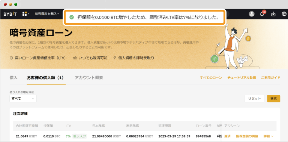This screenshot has height=142, width=288.
Task: Click the green success checkmark icon
Action: point(72,17)
